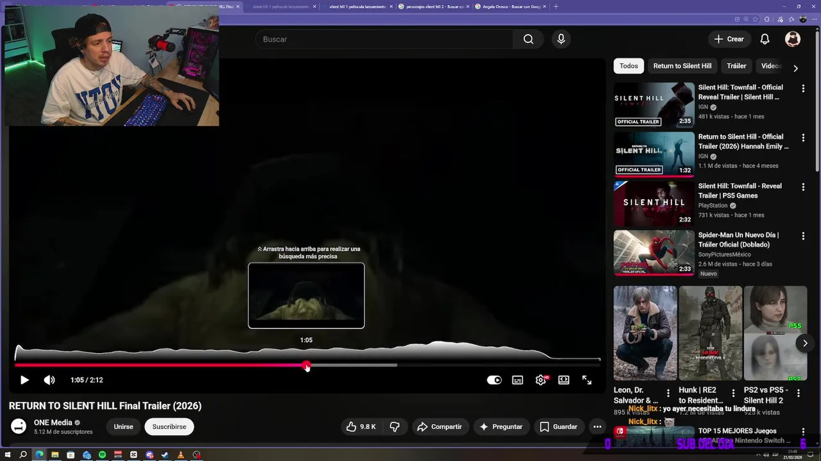The image size is (821, 461).
Task: Open the account avatar menu
Action: pyautogui.click(x=793, y=39)
